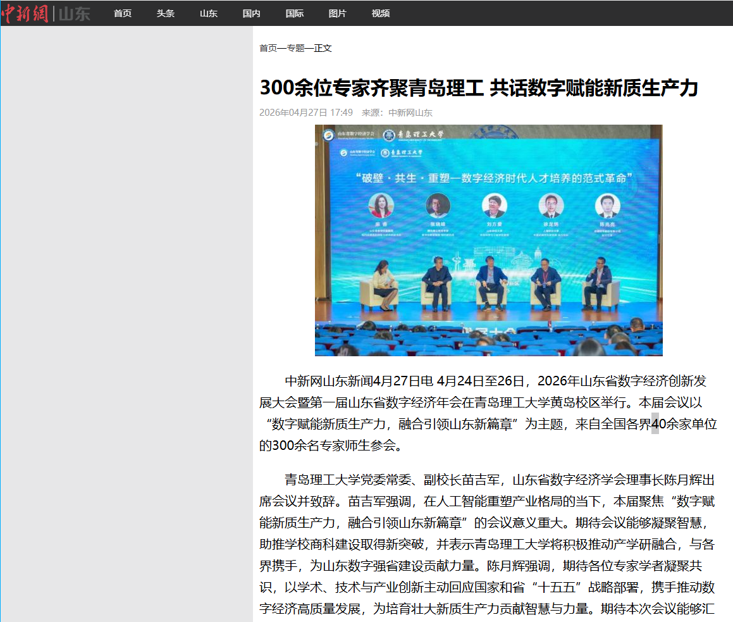Click the highlighted number 40 in the first paragraph

point(655,424)
